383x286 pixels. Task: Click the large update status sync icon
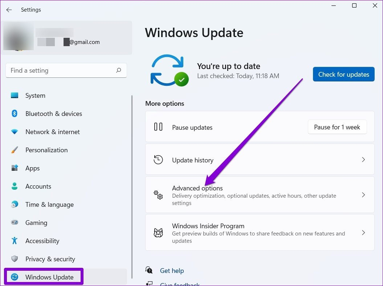coord(169,71)
